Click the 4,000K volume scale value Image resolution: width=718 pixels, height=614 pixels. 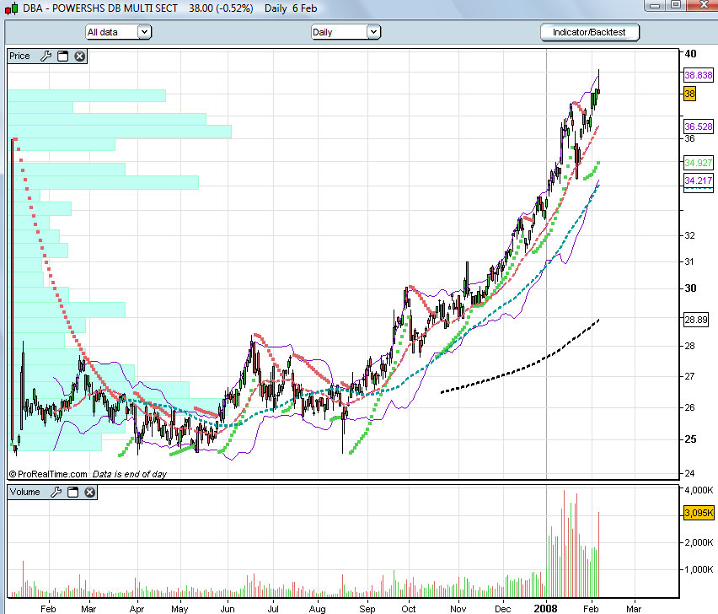[699, 490]
